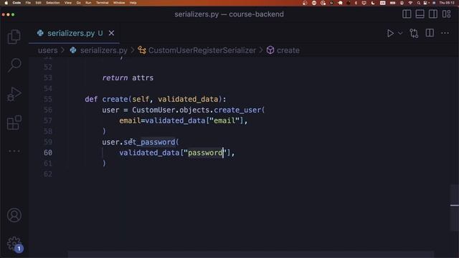Click the window title serializers.py — course-backend
Image resolution: width=459 pixels, height=258 pixels.
point(229,14)
